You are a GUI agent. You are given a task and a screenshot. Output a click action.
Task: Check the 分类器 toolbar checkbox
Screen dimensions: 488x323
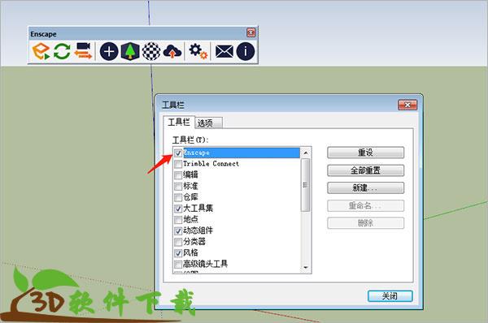click(x=178, y=242)
